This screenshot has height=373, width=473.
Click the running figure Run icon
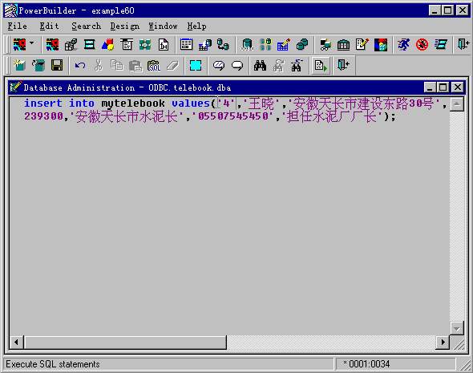(403, 45)
